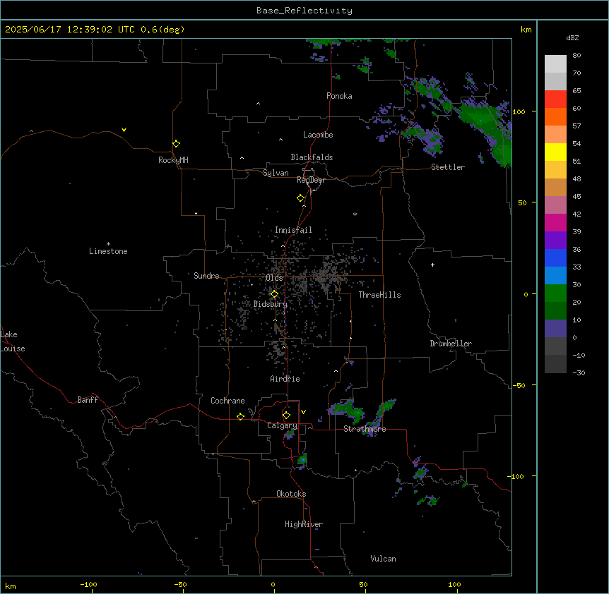609x594 pixels.
Task: Select the slate purple swatch above 0
Action: pyautogui.click(x=555, y=329)
